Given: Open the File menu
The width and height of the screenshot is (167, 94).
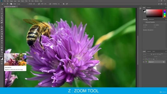Looking at the screenshot, I should coord(5,1).
